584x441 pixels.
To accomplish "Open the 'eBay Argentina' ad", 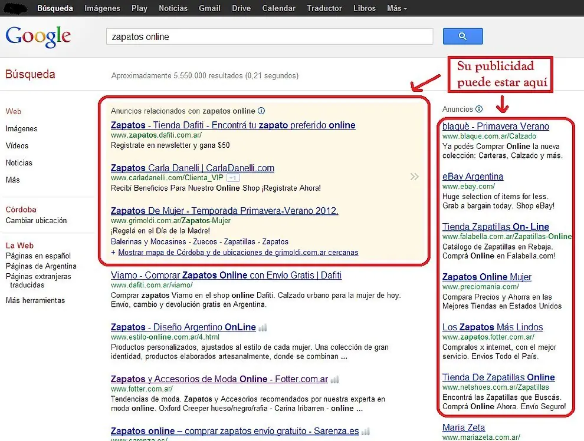I will pos(473,177).
